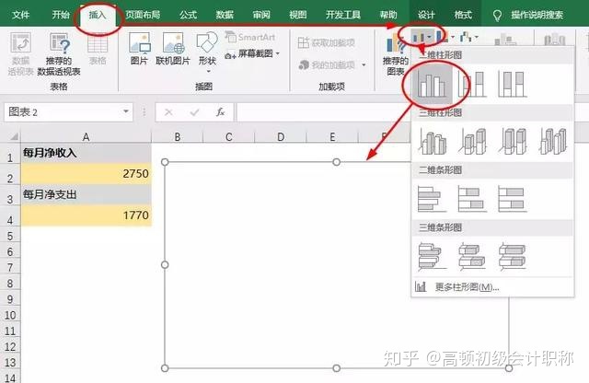This screenshot has height=383, width=589.
Task: Open 推荐的数据透视表
Action: (59, 53)
